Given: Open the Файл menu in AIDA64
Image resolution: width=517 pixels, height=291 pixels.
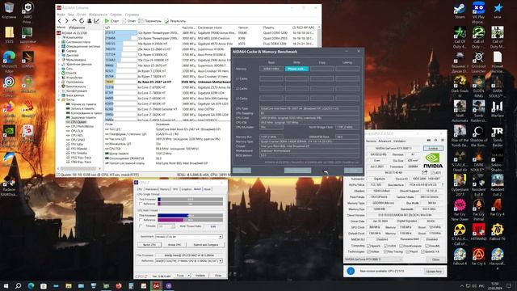Looking at the screenshot, I should [x=61, y=15].
